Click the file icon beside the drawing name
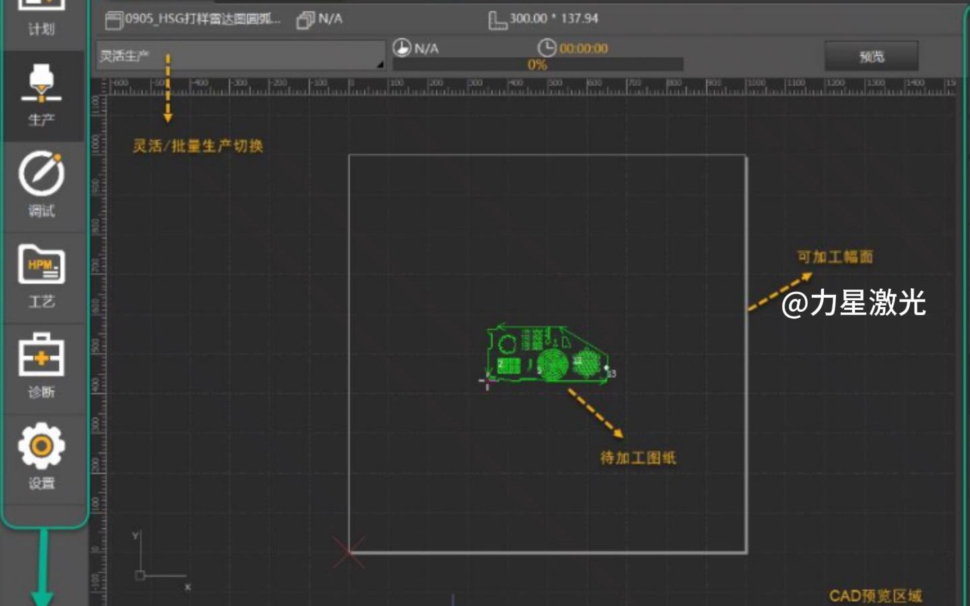This screenshot has width=970, height=606. 114,20
